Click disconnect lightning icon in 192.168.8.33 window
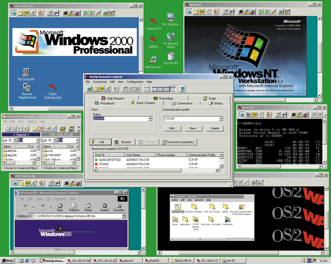Viewport: 331px width, 264px height. [x=40, y=13]
